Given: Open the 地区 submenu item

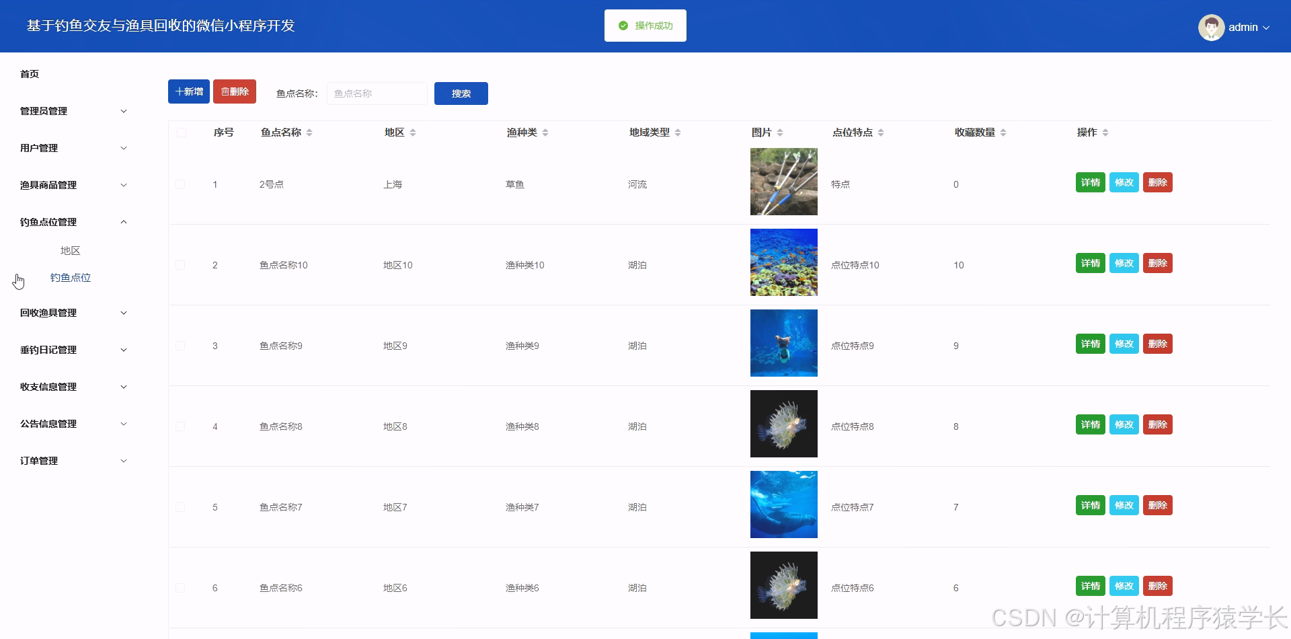Looking at the screenshot, I should [70, 251].
